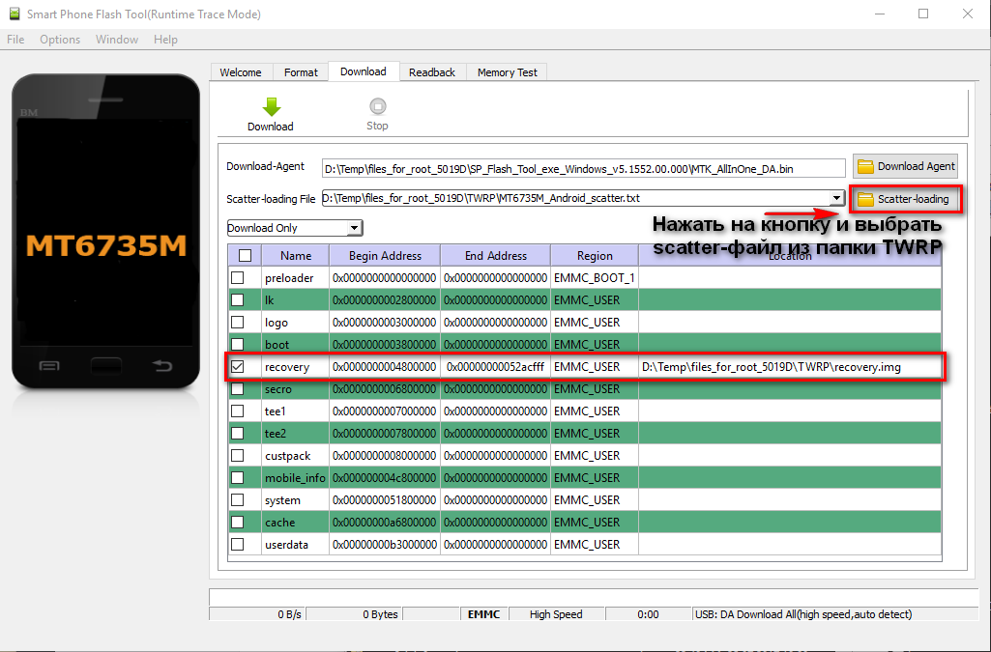Toggle the select-all header checkbox

tap(245, 256)
